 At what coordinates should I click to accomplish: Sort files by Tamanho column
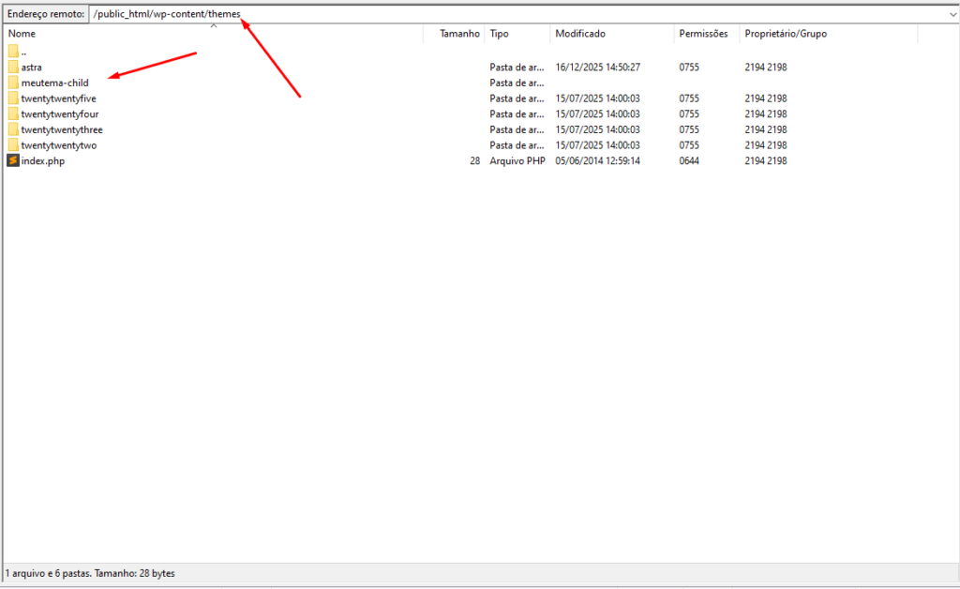click(x=458, y=34)
